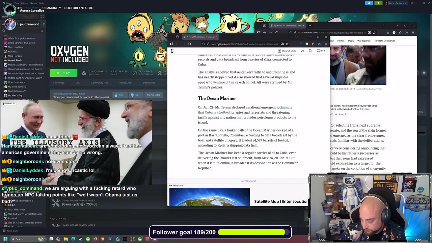Expand the back Firefox window's list-all-tabs chevron
The height and width of the screenshot is (243, 432).
(x=383, y=26)
